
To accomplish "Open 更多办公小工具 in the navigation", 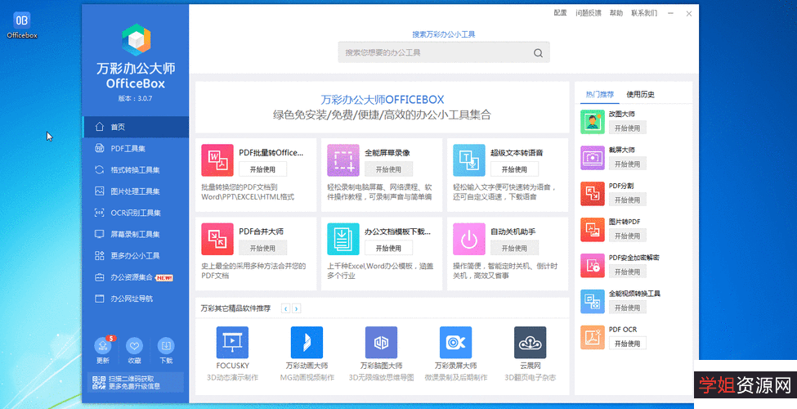I will tap(135, 255).
